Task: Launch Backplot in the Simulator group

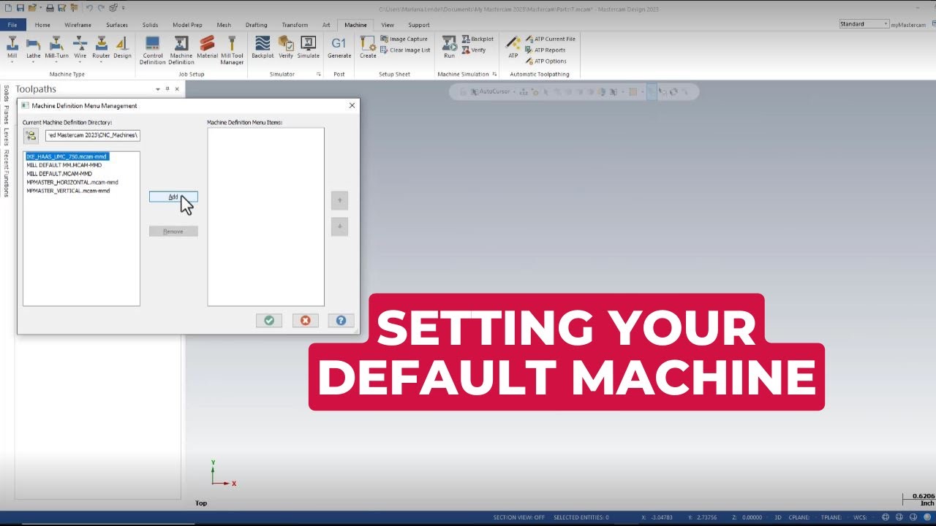Action: tap(263, 47)
